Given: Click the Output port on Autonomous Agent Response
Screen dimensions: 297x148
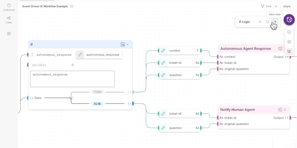Looking at the screenshot, I should pyautogui.click(x=290, y=57).
